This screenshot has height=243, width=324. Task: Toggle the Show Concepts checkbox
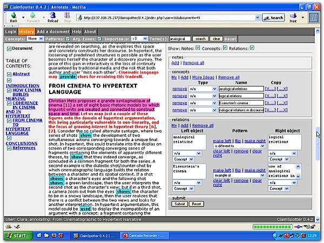click(x=225, y=48)
